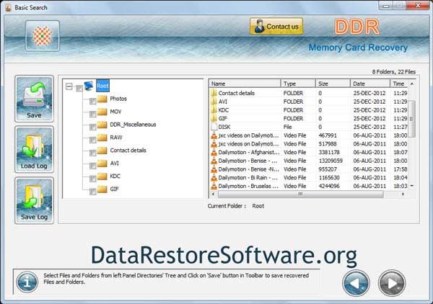Click the Contact us button
This screenshot has width=433, height=304.
(276, 27)
